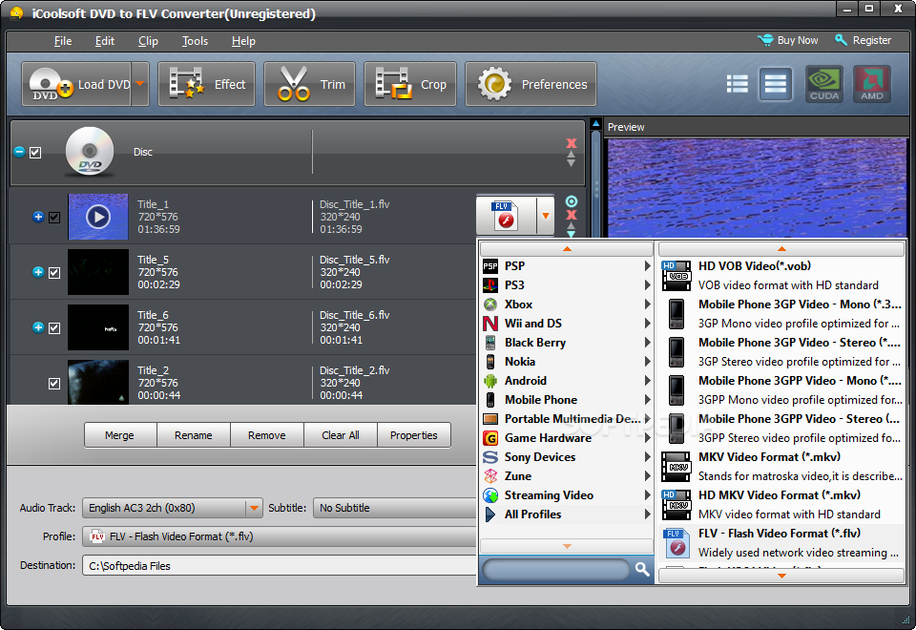Open the Clip menu
Viewport: 916px width, 630px height.
point(149,41)
